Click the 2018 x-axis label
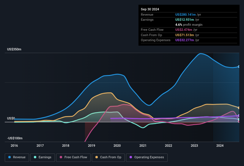Image resolution: width=244 pixels, height=166 pixels. (66, 146)
